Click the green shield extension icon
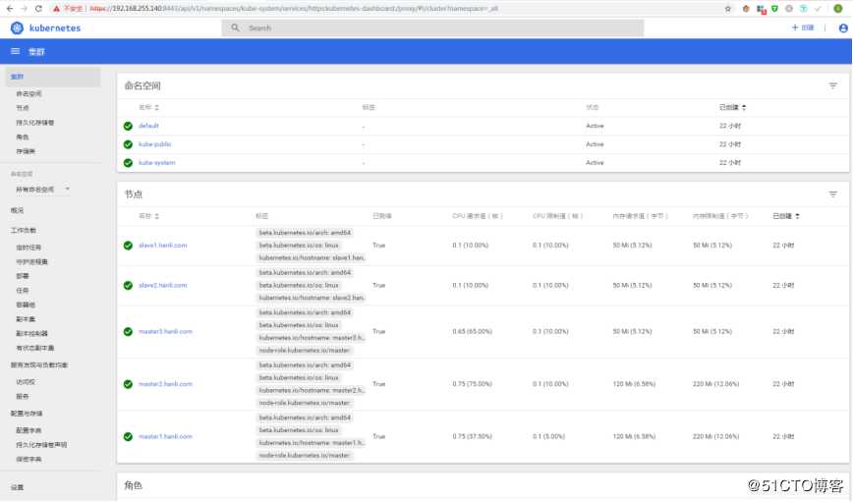The height and width of the screenshot is (502, 853). pyautogui.click(x=774, y=9)
